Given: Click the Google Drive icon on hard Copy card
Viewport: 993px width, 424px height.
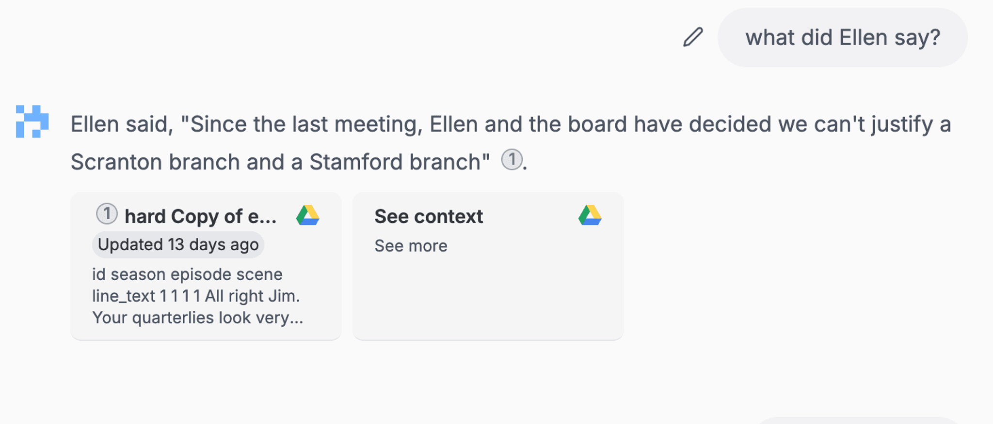Looking at the screenshot, I should (308, 215).
